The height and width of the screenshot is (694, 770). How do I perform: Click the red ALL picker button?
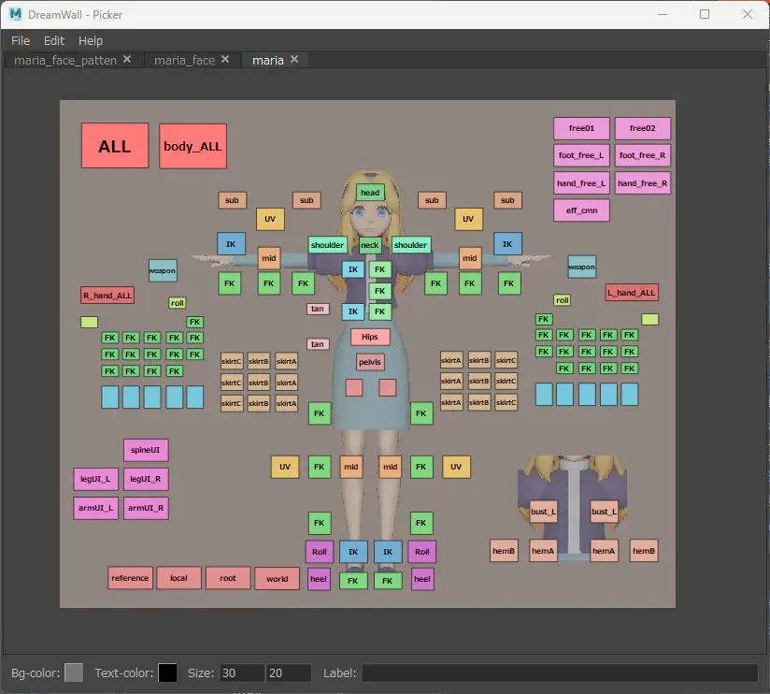point(115,146)
